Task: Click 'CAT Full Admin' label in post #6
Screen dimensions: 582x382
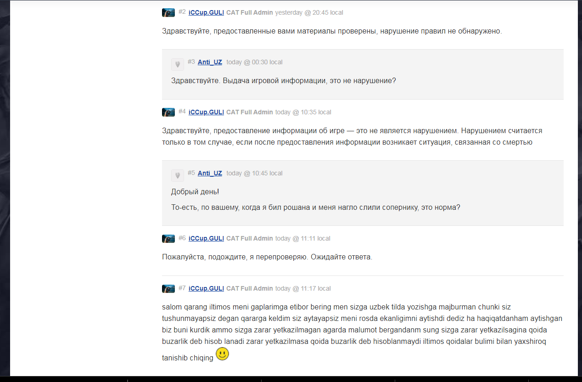Action: coord(250,239)
